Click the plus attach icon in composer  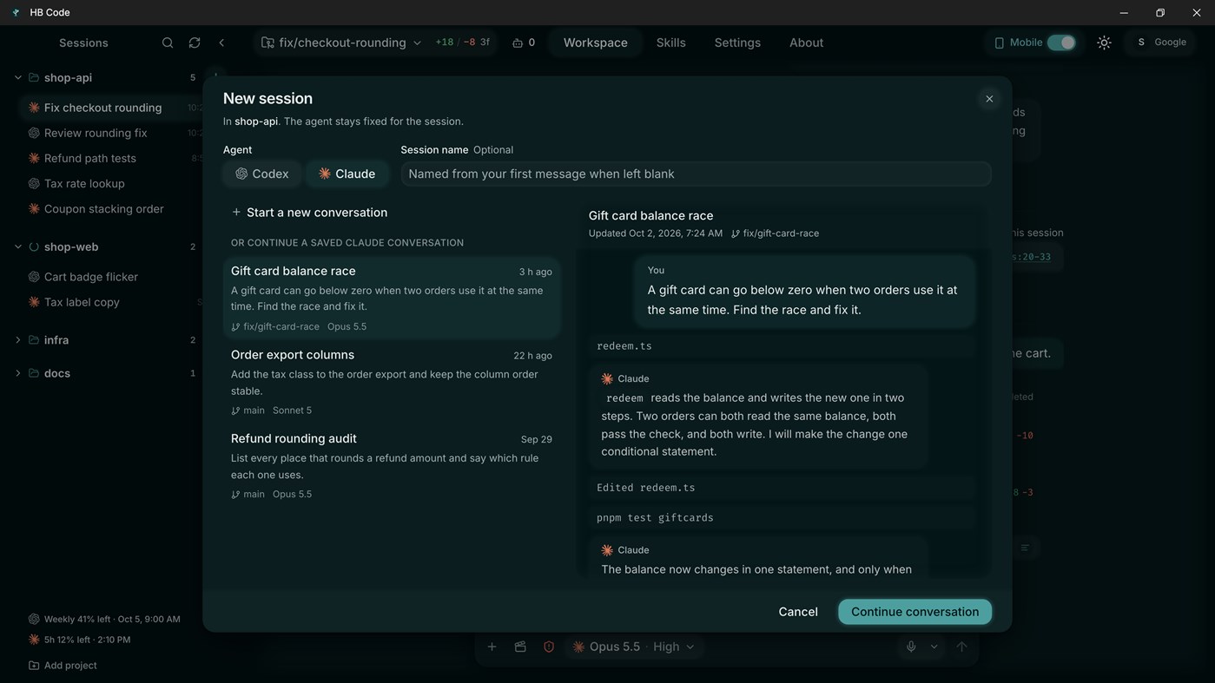[x=492, y=647]
